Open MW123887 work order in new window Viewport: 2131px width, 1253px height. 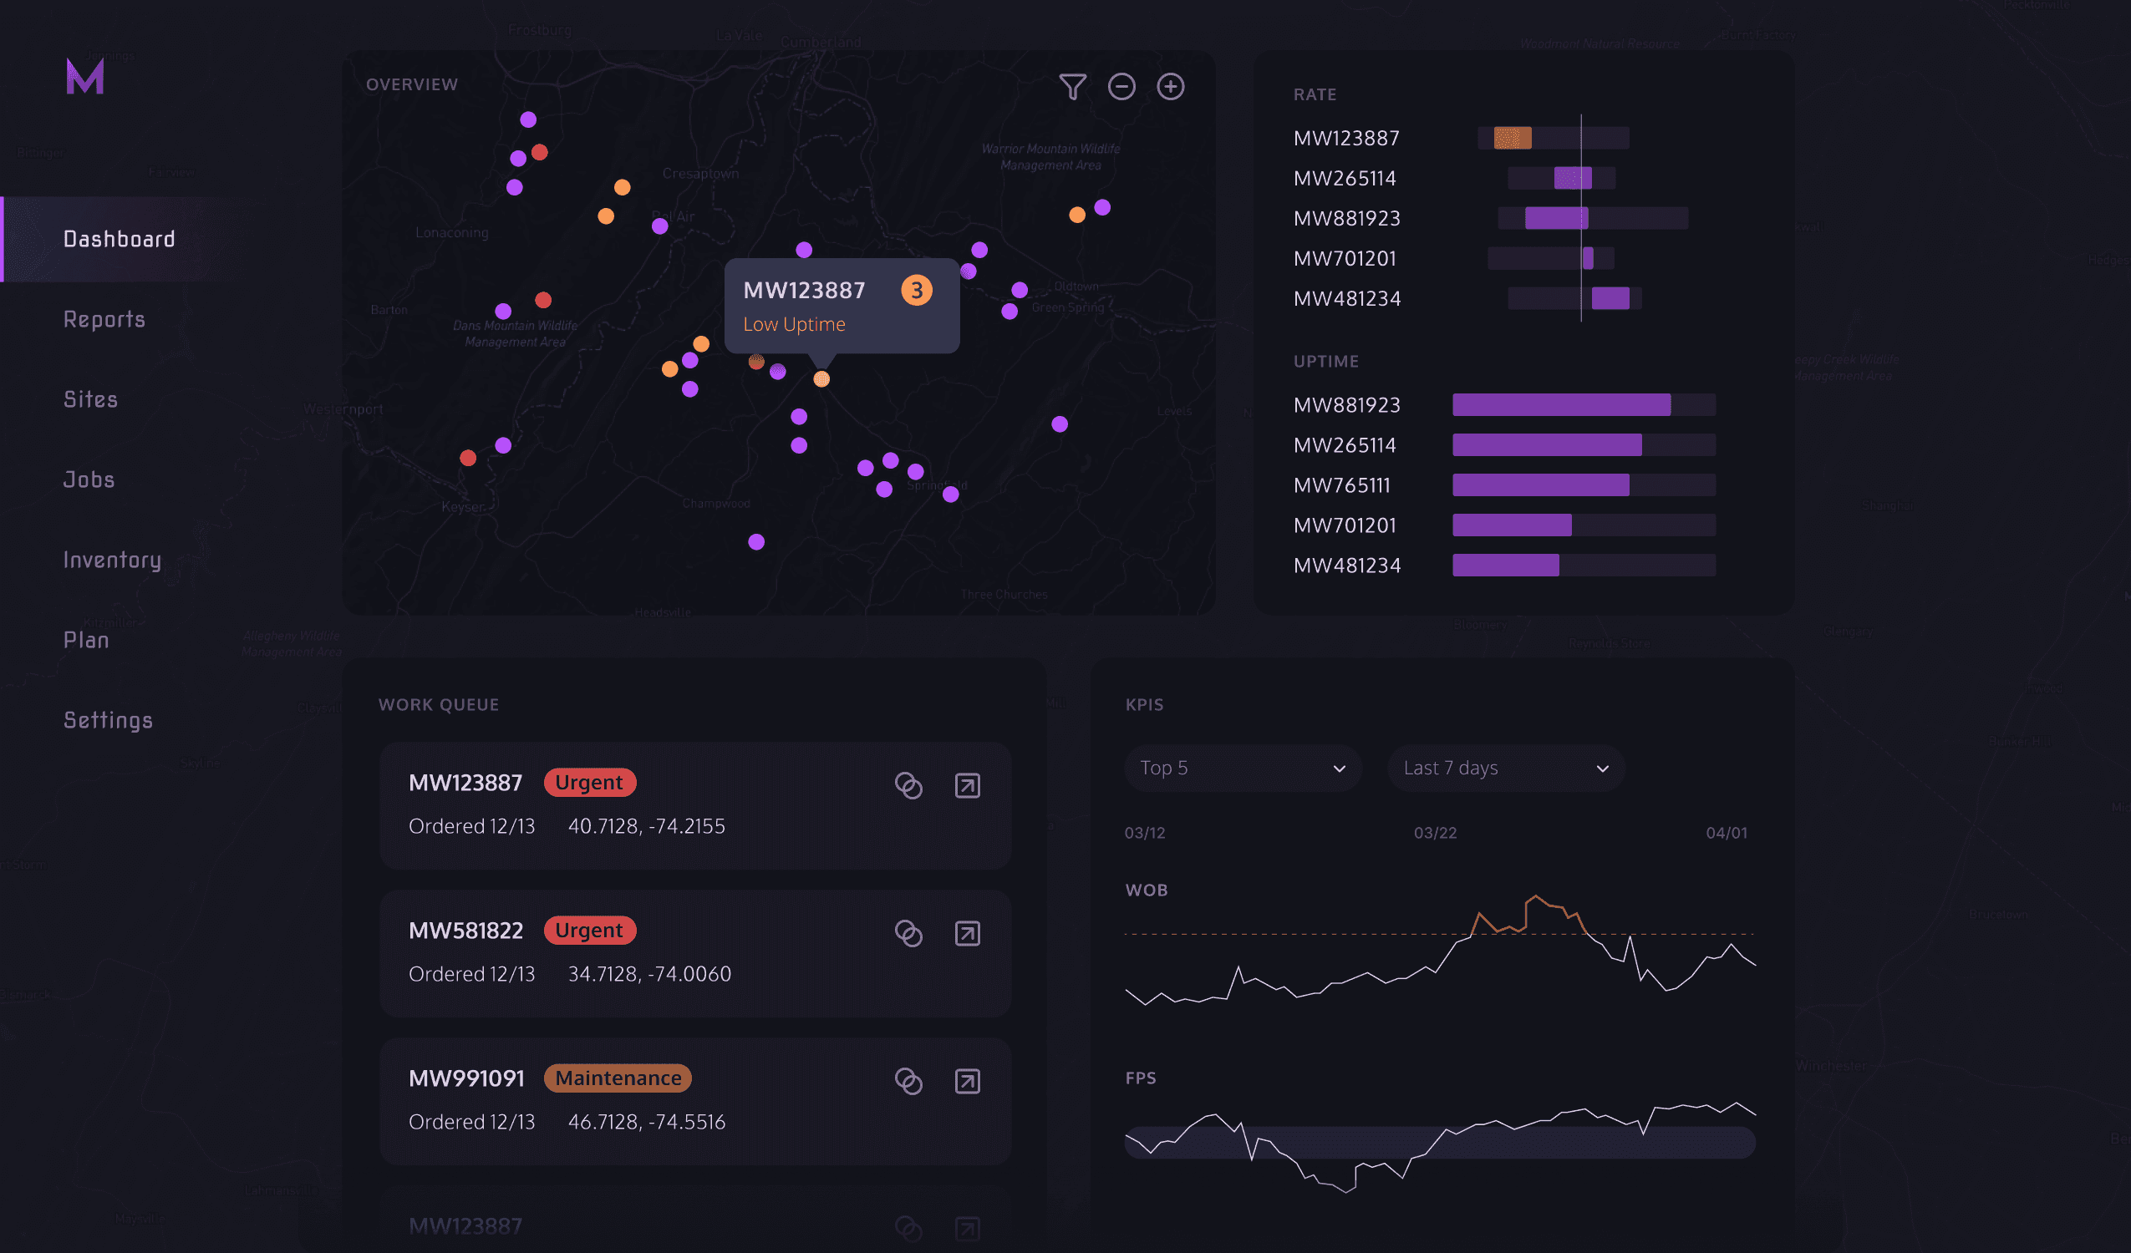click(968, 785)
